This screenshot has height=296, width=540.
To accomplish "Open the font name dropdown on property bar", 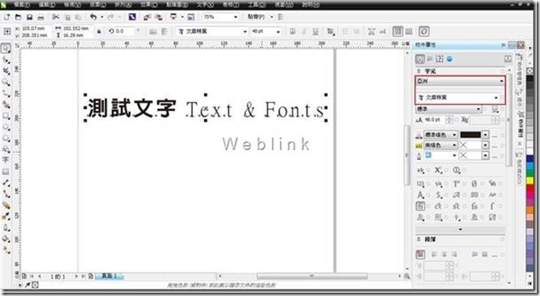I will [245, 31].
